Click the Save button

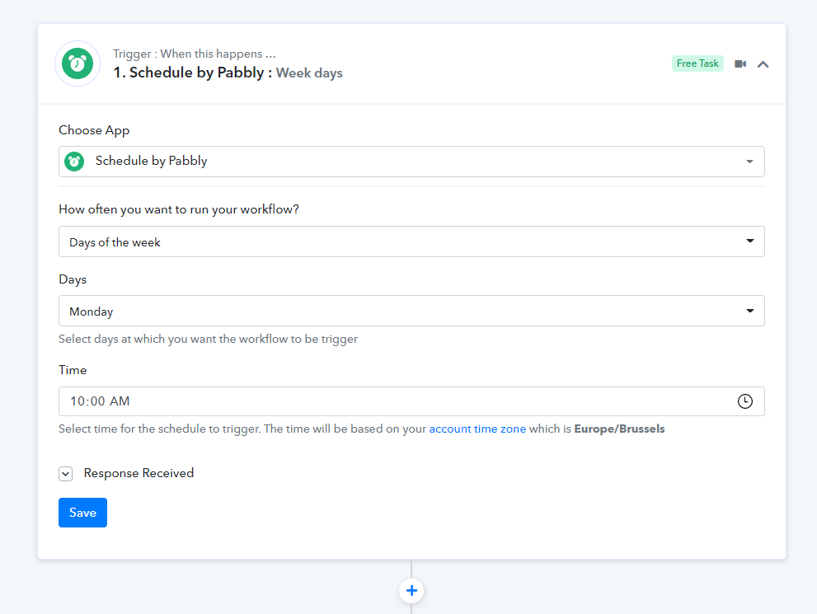tap(82, 513)
